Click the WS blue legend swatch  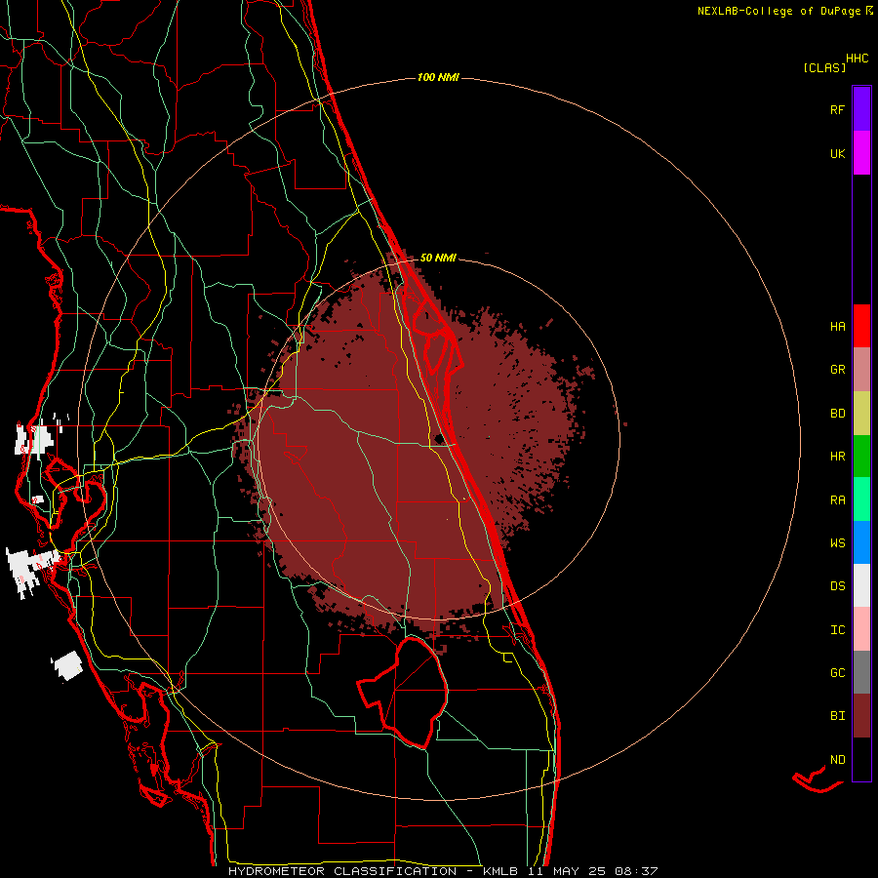pos(861,542)
